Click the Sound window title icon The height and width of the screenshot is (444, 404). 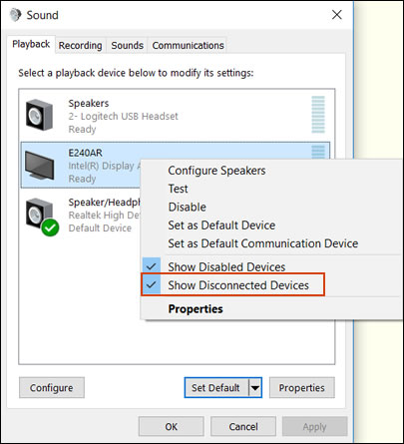(15, 15)
